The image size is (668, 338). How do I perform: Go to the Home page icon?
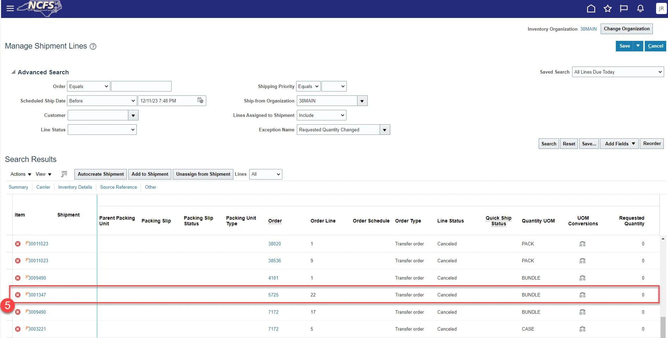coord(591,9)
